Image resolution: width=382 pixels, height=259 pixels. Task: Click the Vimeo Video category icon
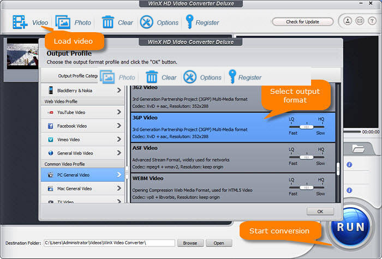tap(50, 140)
